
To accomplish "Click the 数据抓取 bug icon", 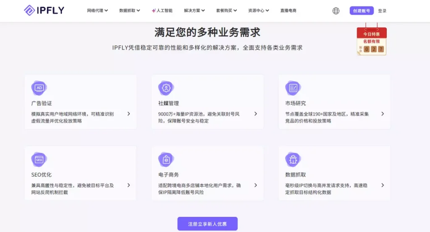I will pyautogui.click(x=293, y=159).
